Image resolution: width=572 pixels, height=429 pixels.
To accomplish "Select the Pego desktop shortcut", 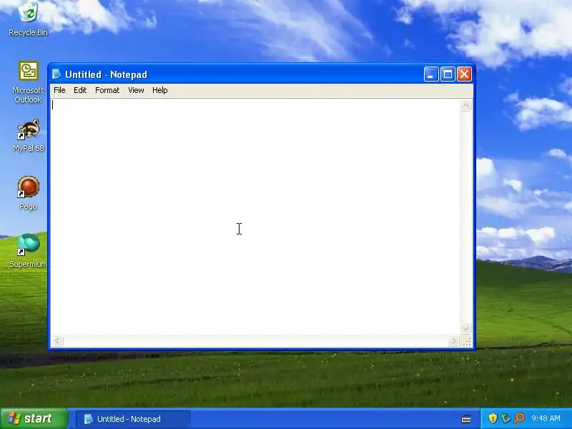I will pyautogui.click(x=28, y=193).
